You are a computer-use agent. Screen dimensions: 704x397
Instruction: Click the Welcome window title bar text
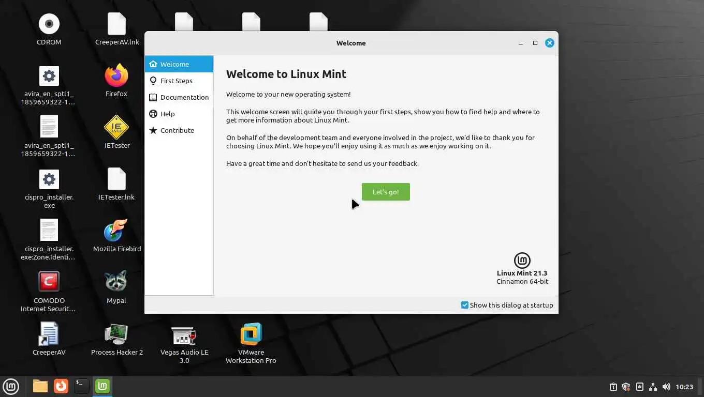[351, 43]
